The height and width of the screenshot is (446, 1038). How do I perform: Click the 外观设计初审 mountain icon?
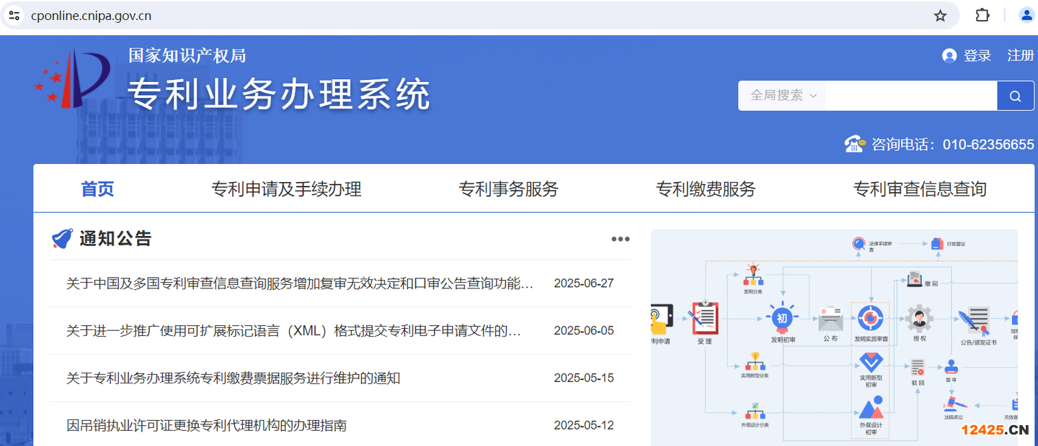tap(871, 408)
